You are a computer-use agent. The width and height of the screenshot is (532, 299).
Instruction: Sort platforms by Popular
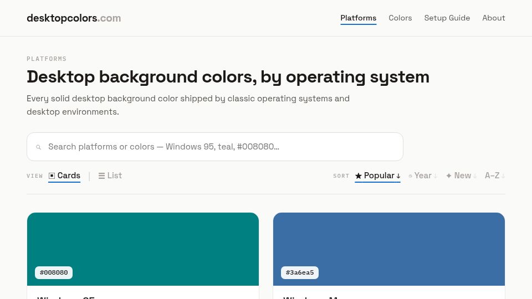pos(377,176)
